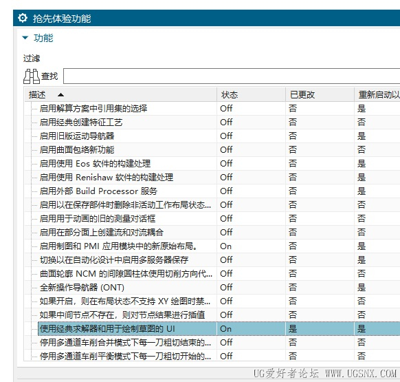Sort by the 状态 column header
The height and width of the screenshot is (382, 400).
click(252, 95)
